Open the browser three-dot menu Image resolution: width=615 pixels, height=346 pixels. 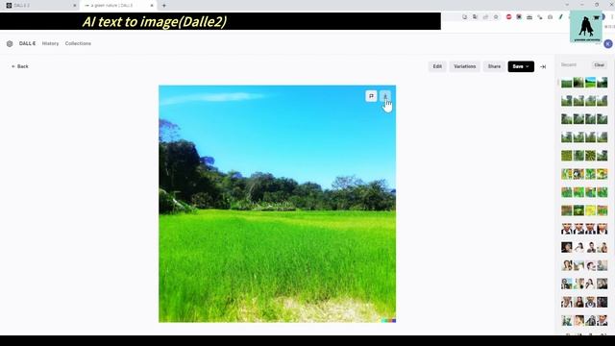(612, 17)
